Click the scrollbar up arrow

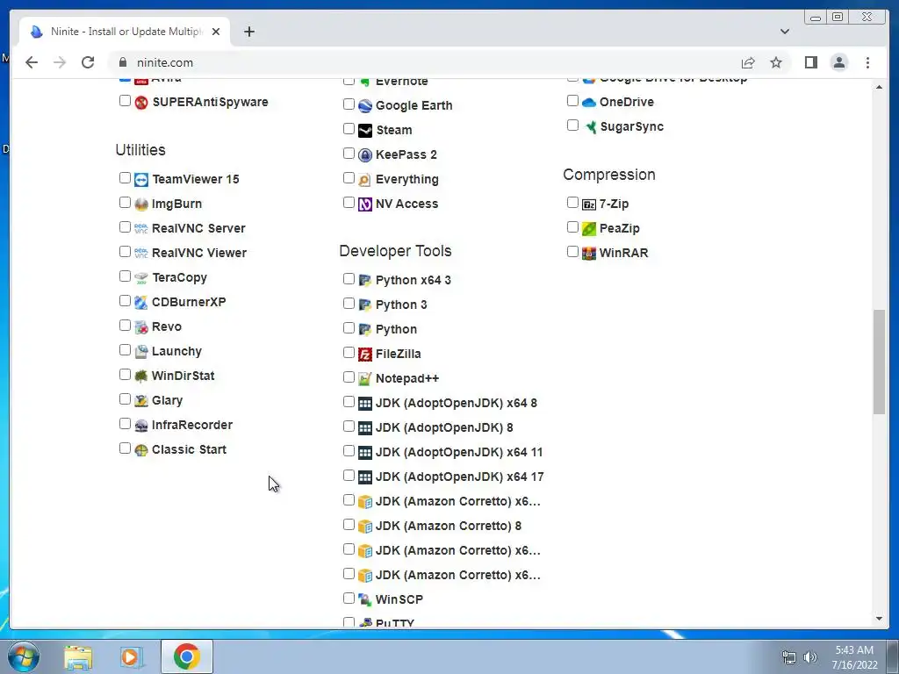tap(879, 87)
